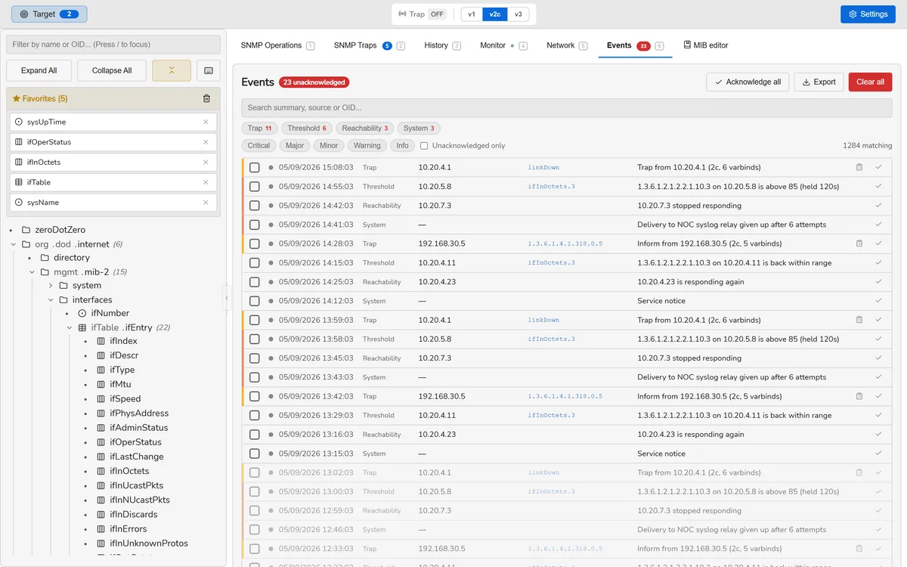907x567 pixels.
Task: Tick the checkbox for the 15:08:03 event
Action: pyautogui.click(x=255, y=167)
